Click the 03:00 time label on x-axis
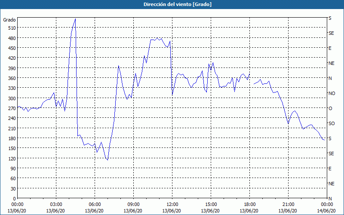This screenshot has width=344, height=215. [x=56, y=205]
